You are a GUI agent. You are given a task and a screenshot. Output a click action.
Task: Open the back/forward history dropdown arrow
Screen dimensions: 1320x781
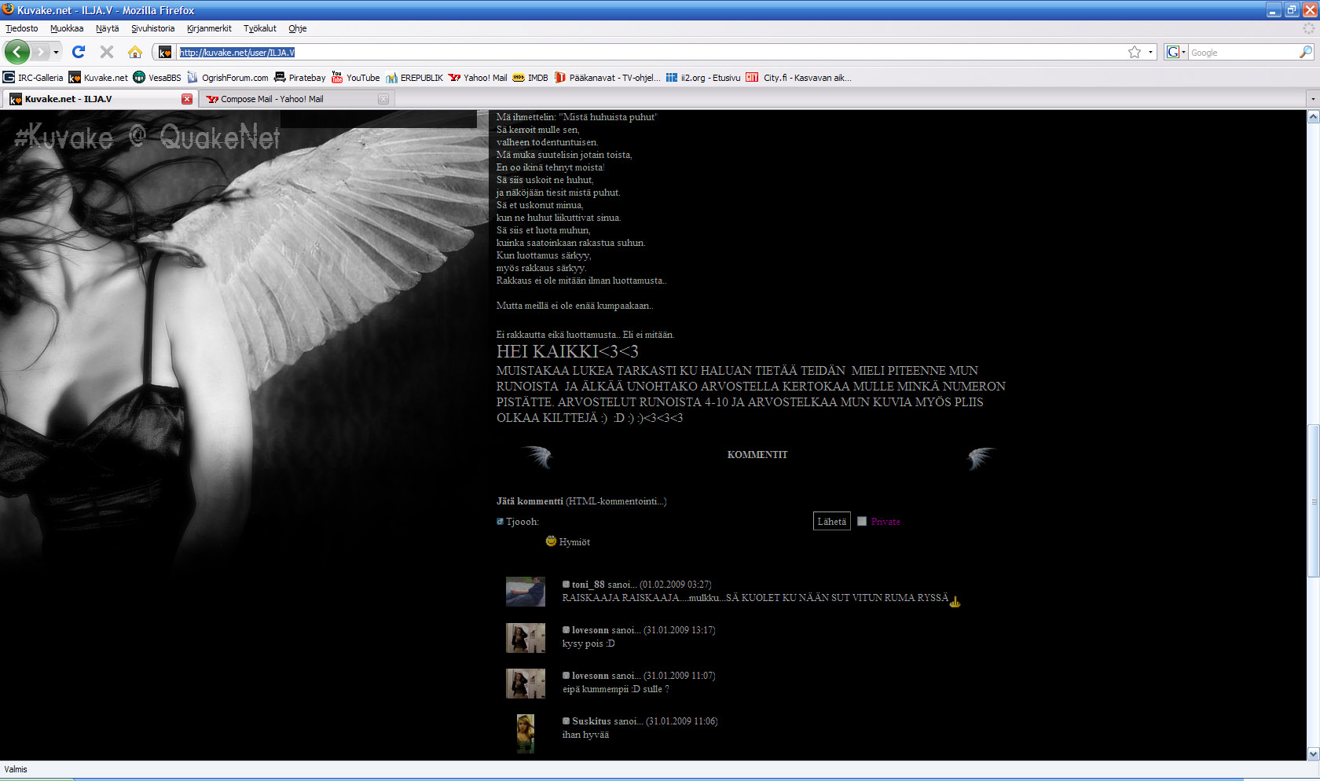[56, 52]
